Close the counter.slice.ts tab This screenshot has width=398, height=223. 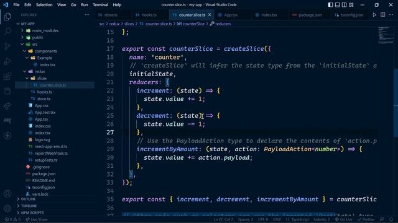[x=210, y=15]
